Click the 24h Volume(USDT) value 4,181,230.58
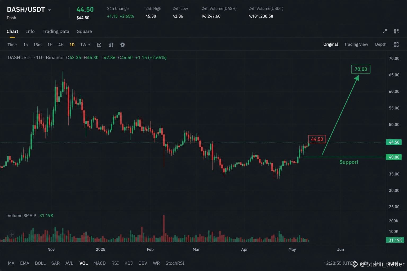This screenshot has height=271, width=407. pyautogui.click(x=261, y=16)
